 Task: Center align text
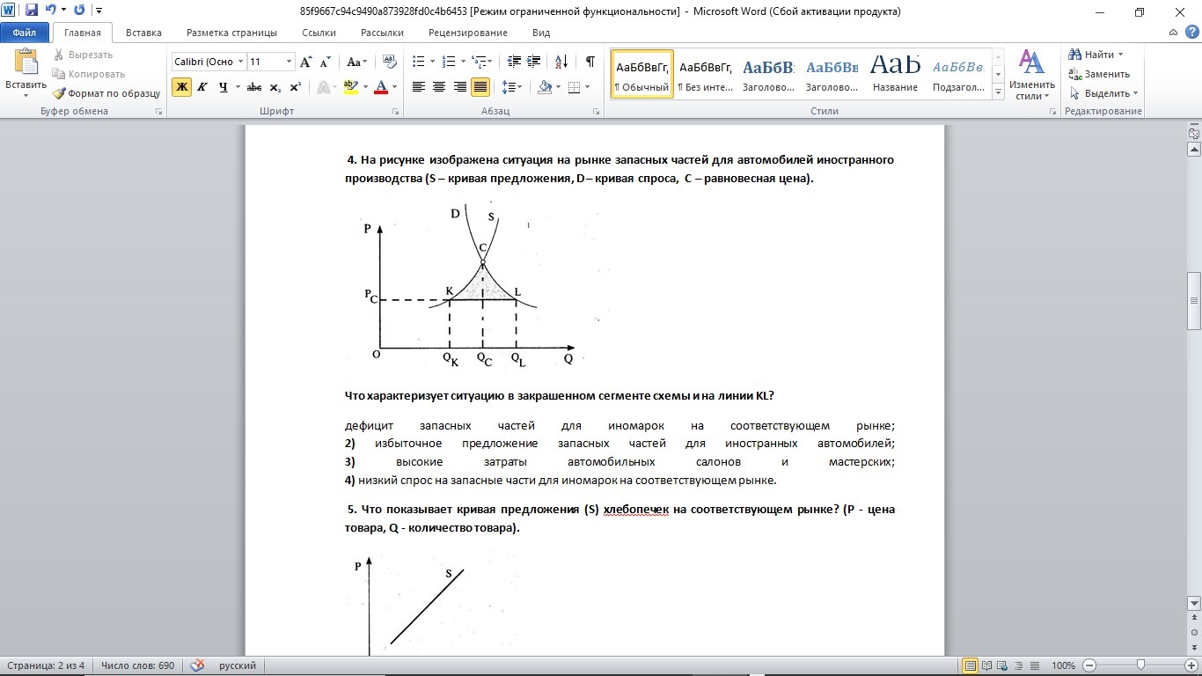coord(439,87)
